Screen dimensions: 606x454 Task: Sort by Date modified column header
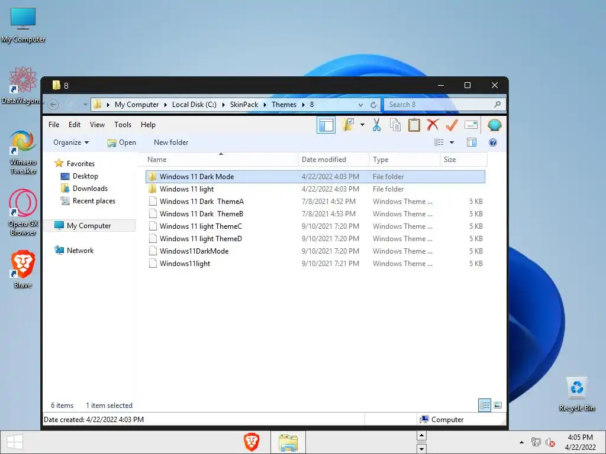pos(334,160)
